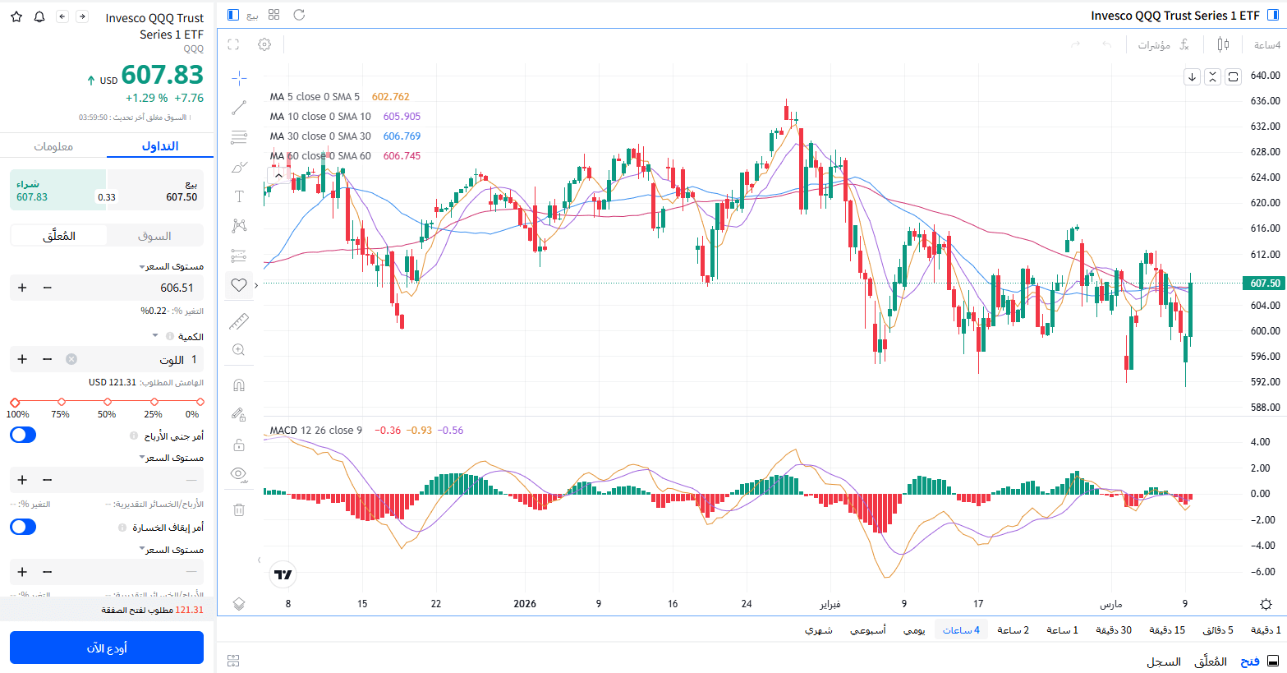Select the crosshair cursor tool

(239, 78)
